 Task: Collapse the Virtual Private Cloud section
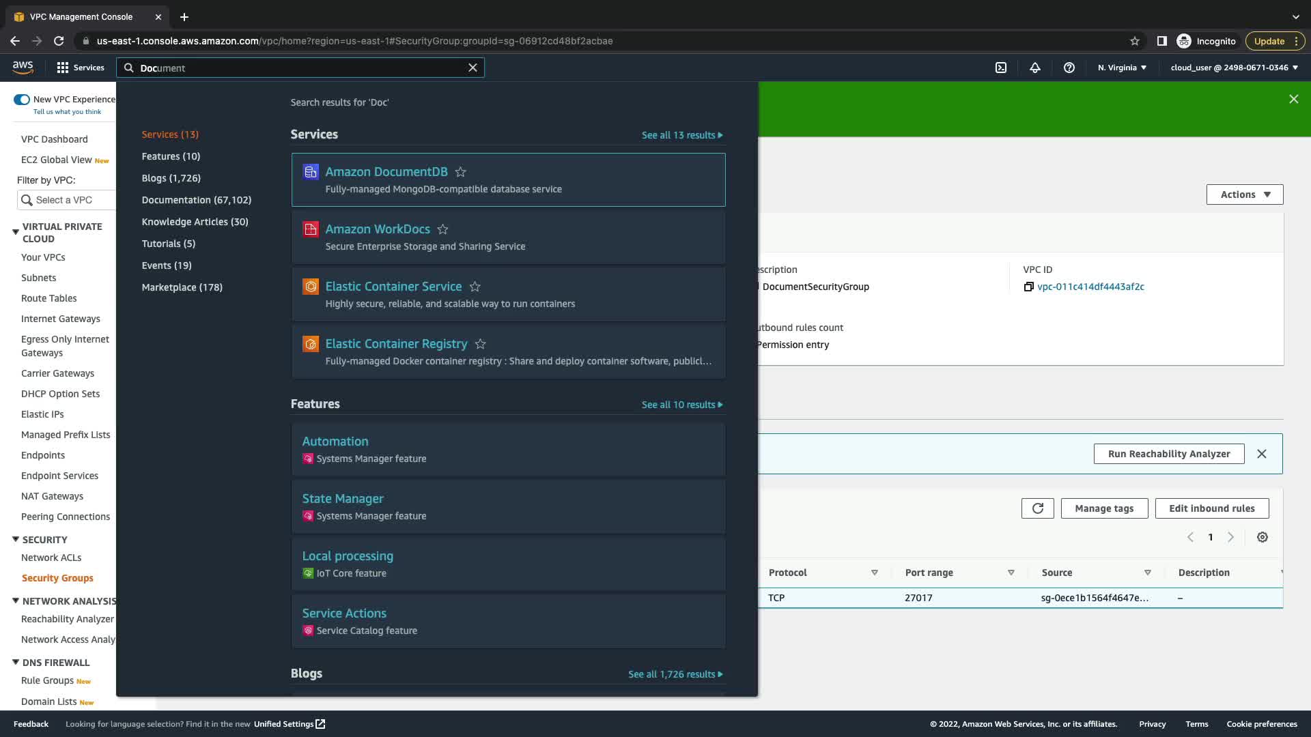coord(16,232)
